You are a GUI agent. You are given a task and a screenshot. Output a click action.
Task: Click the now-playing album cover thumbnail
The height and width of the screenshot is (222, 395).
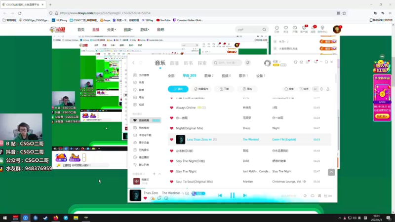[135, 195]
